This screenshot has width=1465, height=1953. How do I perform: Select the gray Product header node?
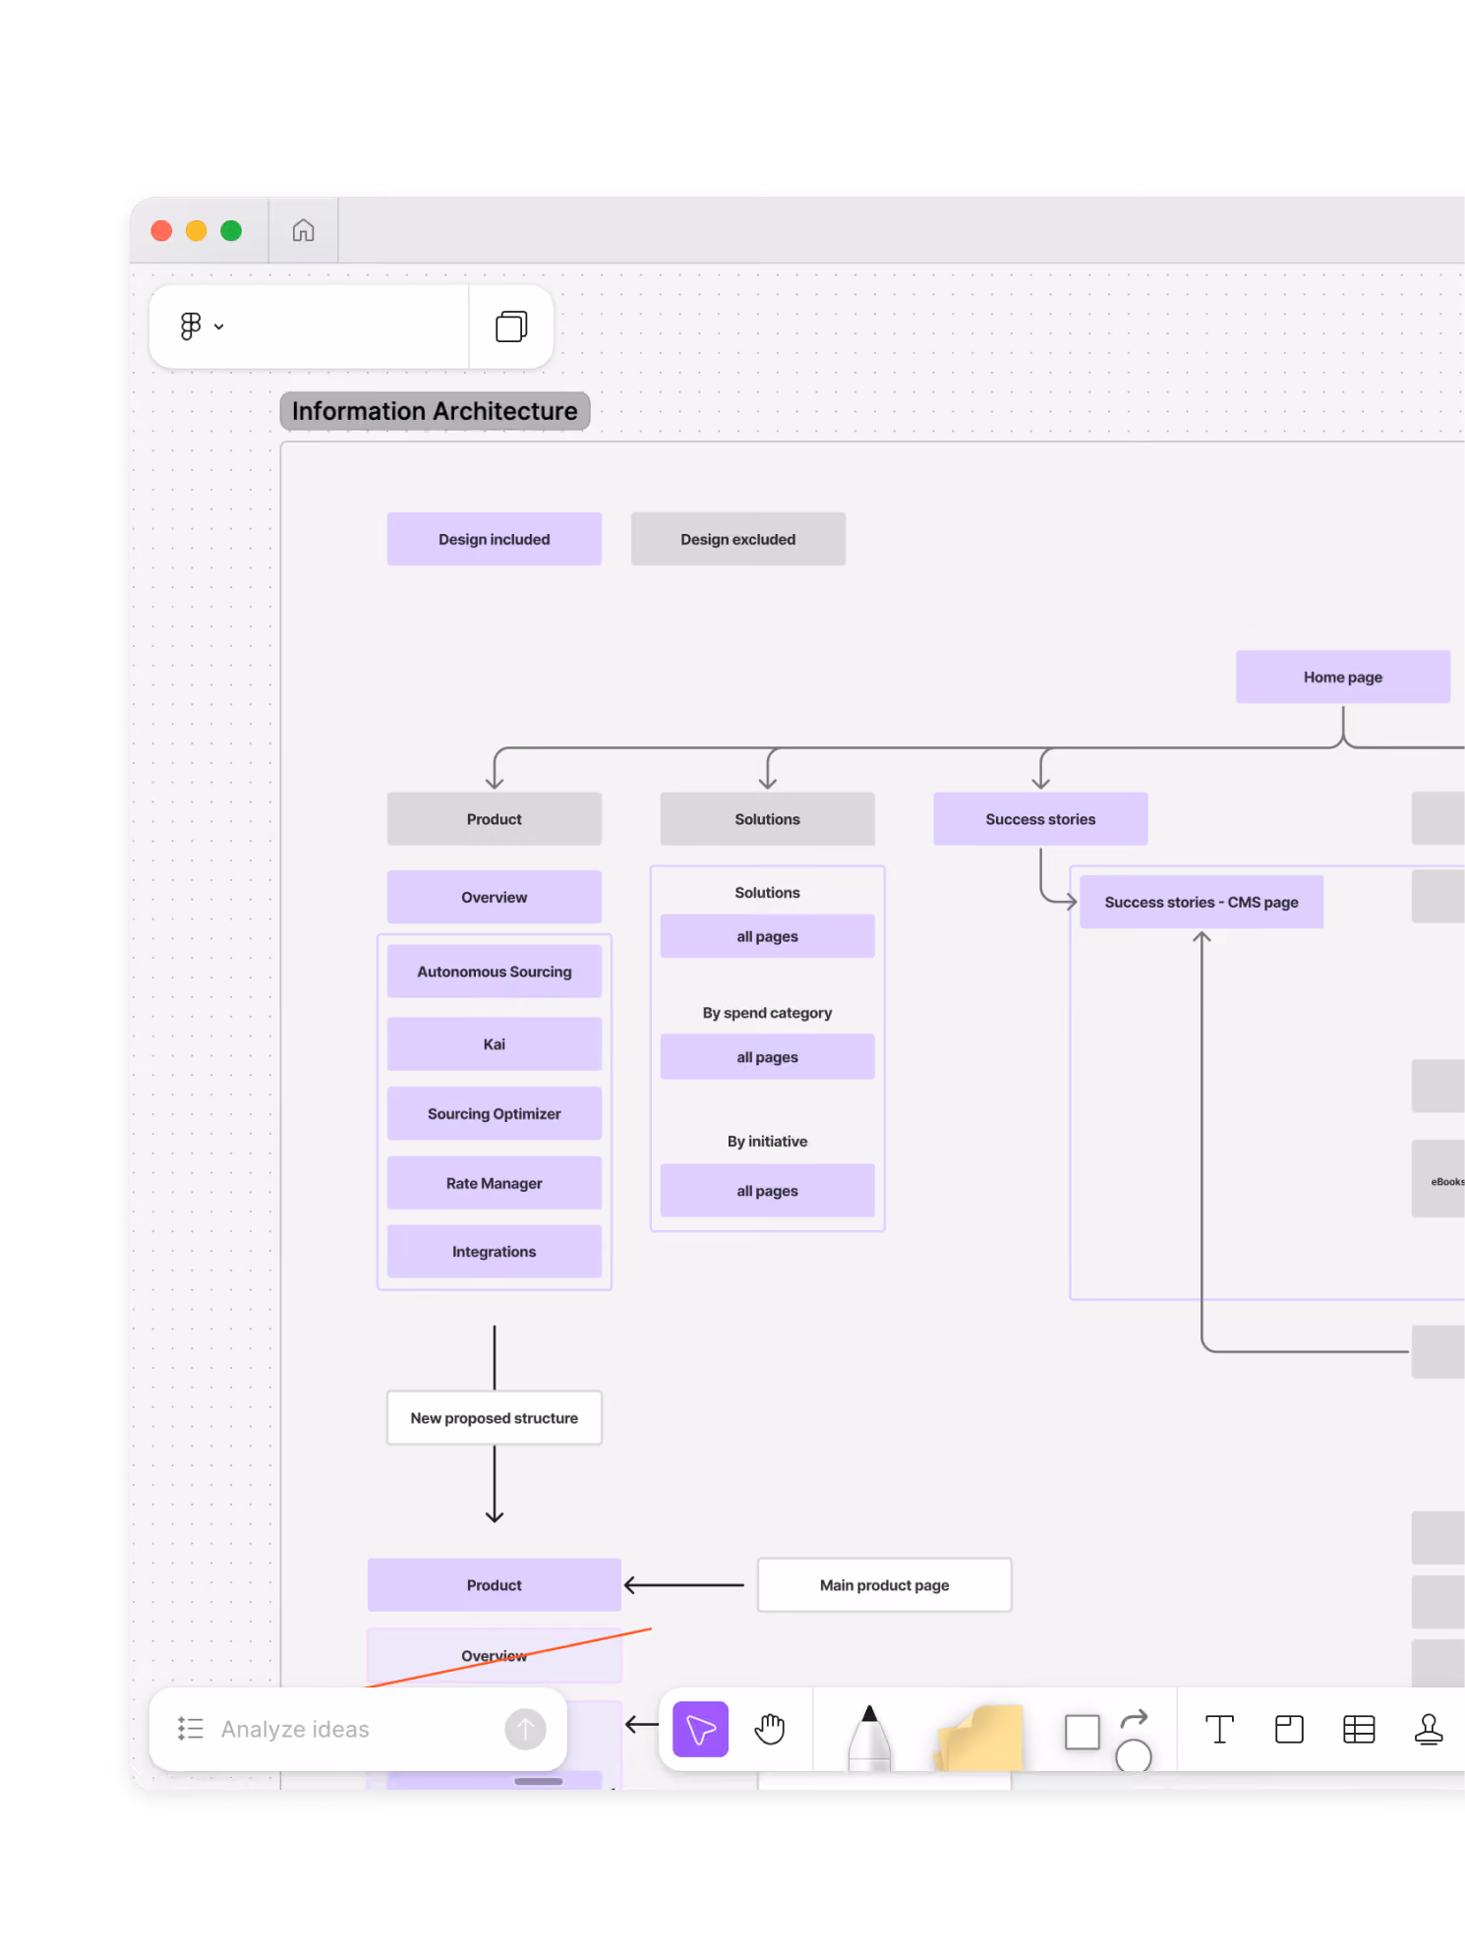[x=494, y=819]
